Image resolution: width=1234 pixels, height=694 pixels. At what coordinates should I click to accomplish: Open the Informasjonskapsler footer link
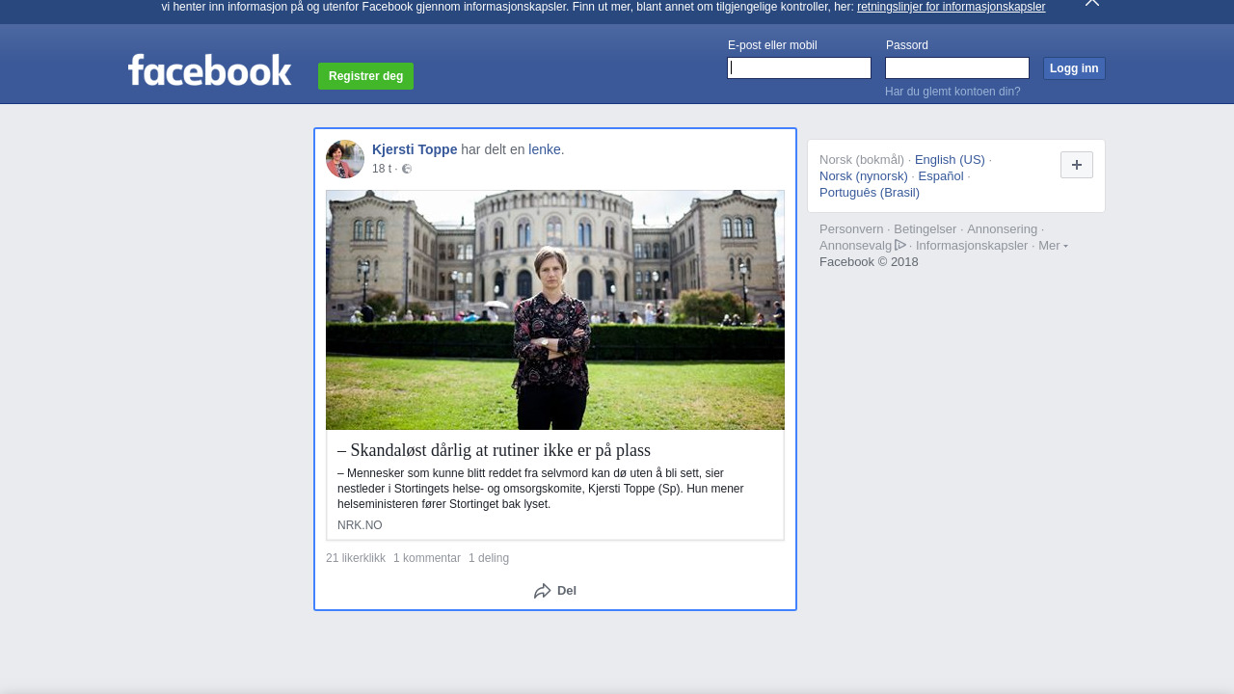click(972, 246)
